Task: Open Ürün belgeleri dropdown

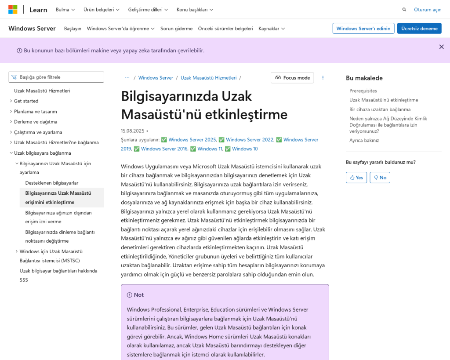Action: click(x=102, y=10)
